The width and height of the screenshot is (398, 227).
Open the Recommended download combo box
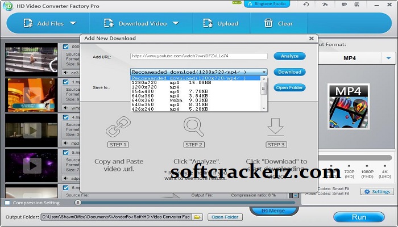[199, 72]
